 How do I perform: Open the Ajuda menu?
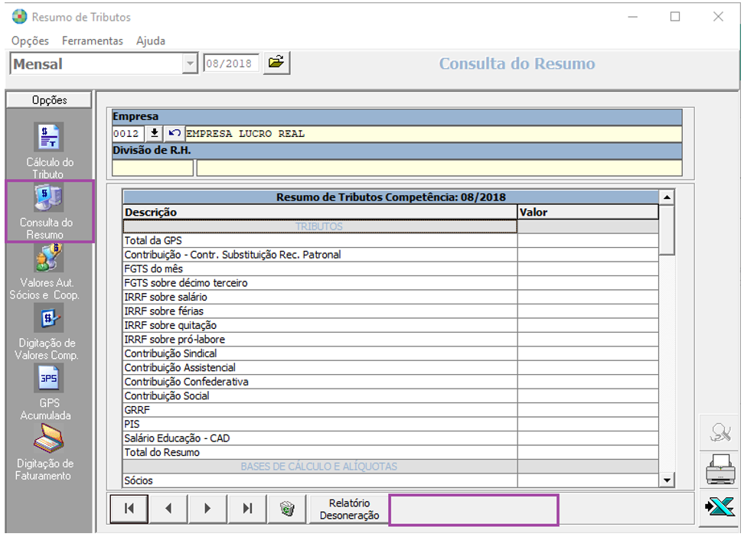[151, 41]
